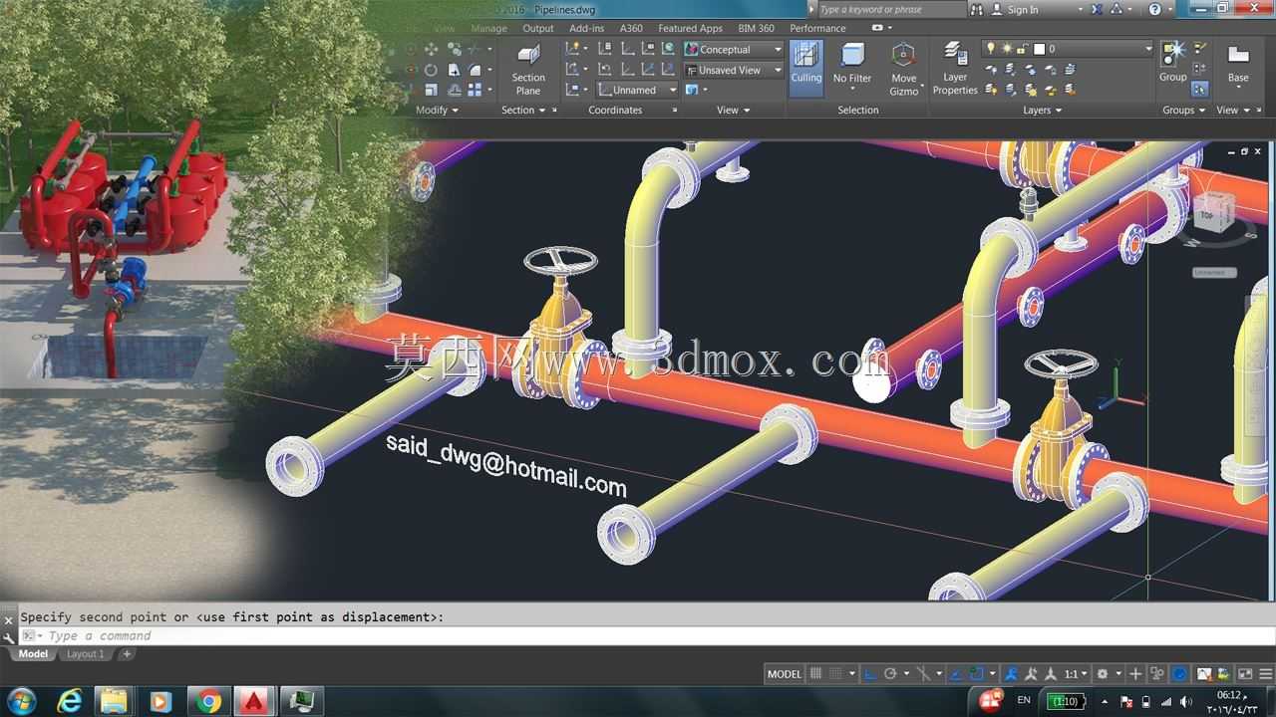Open the Conceptual visual style dropdown

click(x=734, y=49)
